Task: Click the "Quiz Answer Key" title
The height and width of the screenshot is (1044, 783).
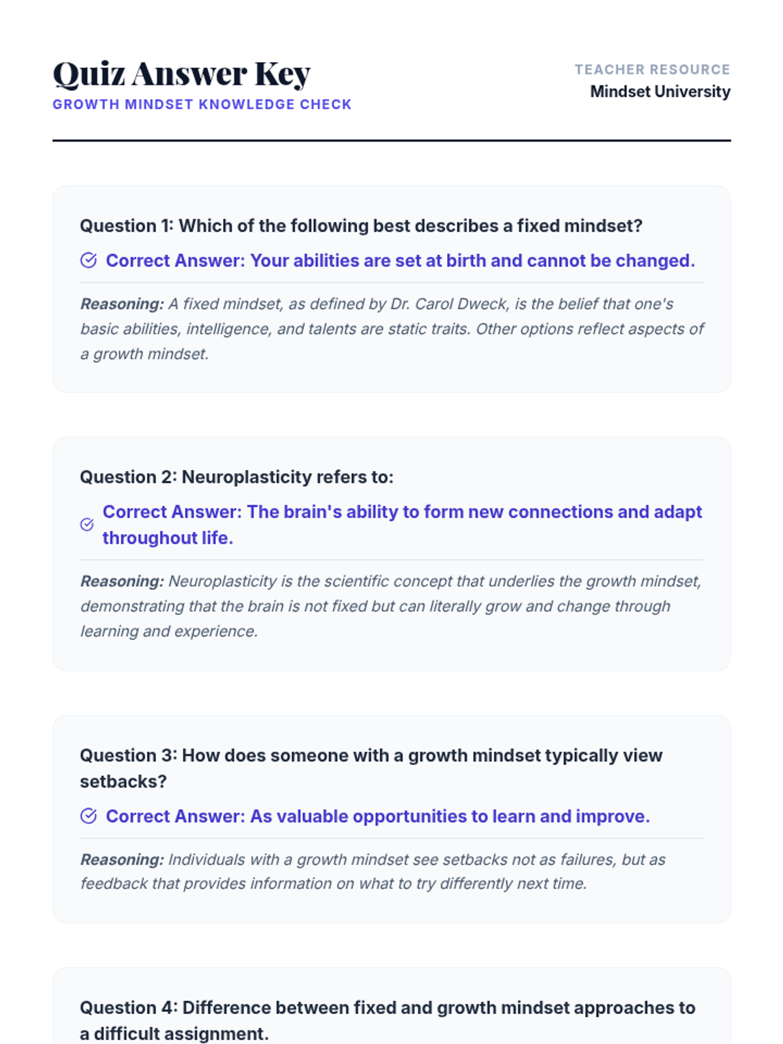Action: pos(181,73)
